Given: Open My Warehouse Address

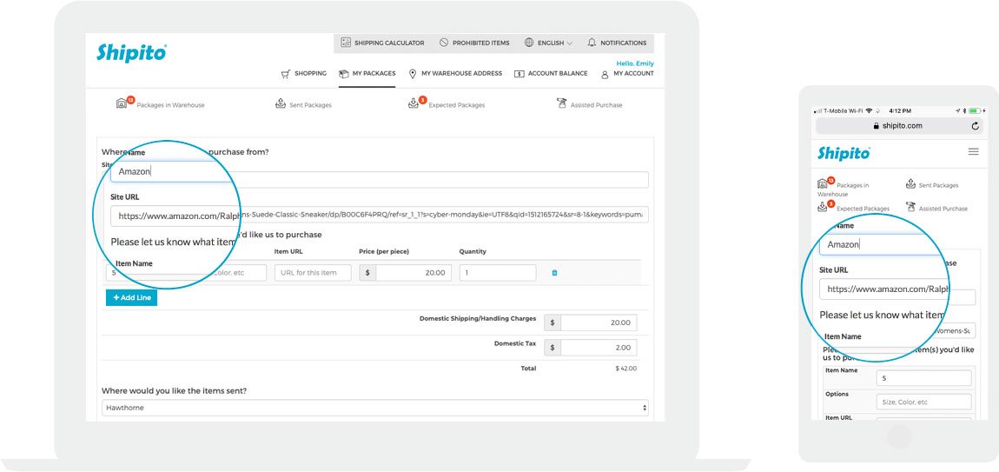Looking at the screenshot, I should pyautogui.click(x=455, y=74).
